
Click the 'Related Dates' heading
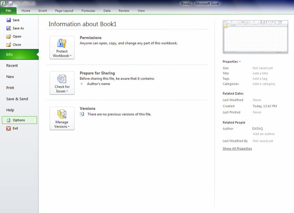233,94
